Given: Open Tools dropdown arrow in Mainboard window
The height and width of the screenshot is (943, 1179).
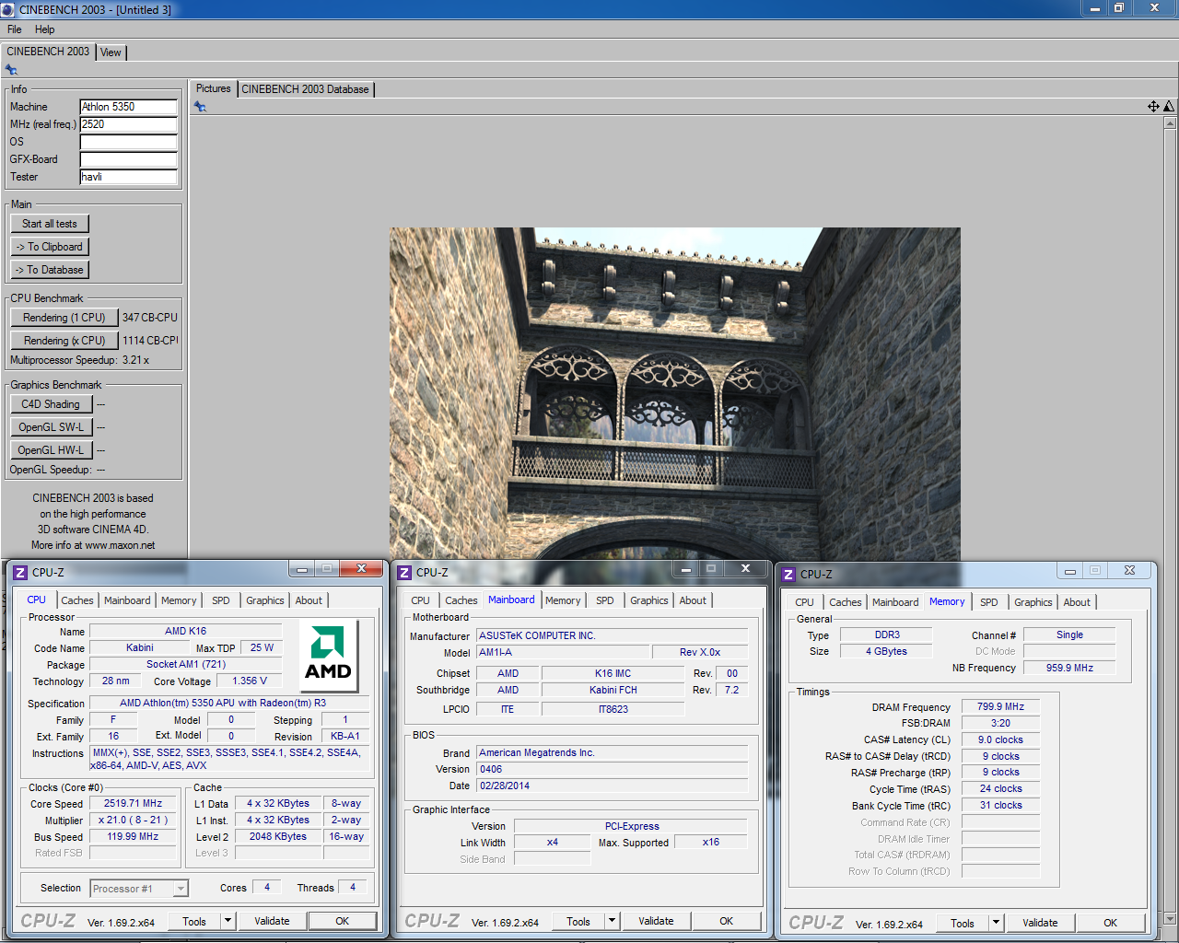Looking at the screenshot, I should click(613, 921).
